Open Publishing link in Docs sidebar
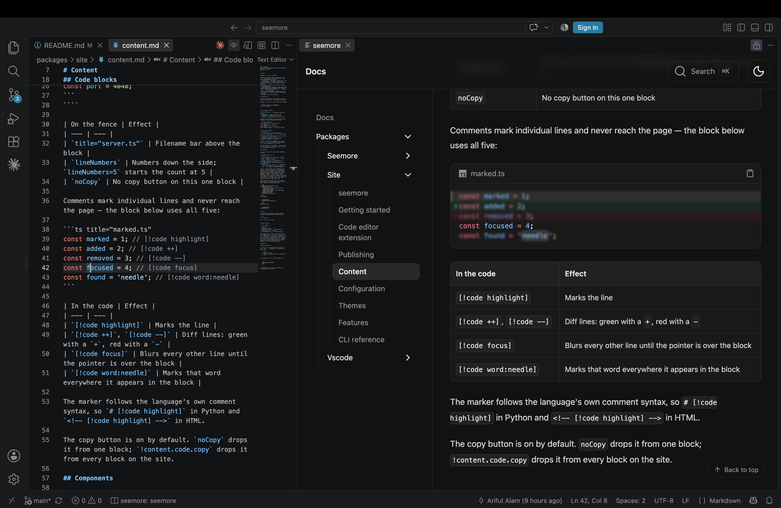Image resolution: width=781 pixels, height=508 pixels. point(356,255)
